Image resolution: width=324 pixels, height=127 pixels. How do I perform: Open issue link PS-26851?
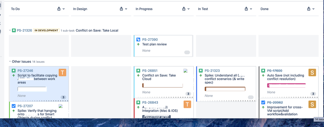click(150, 70)
